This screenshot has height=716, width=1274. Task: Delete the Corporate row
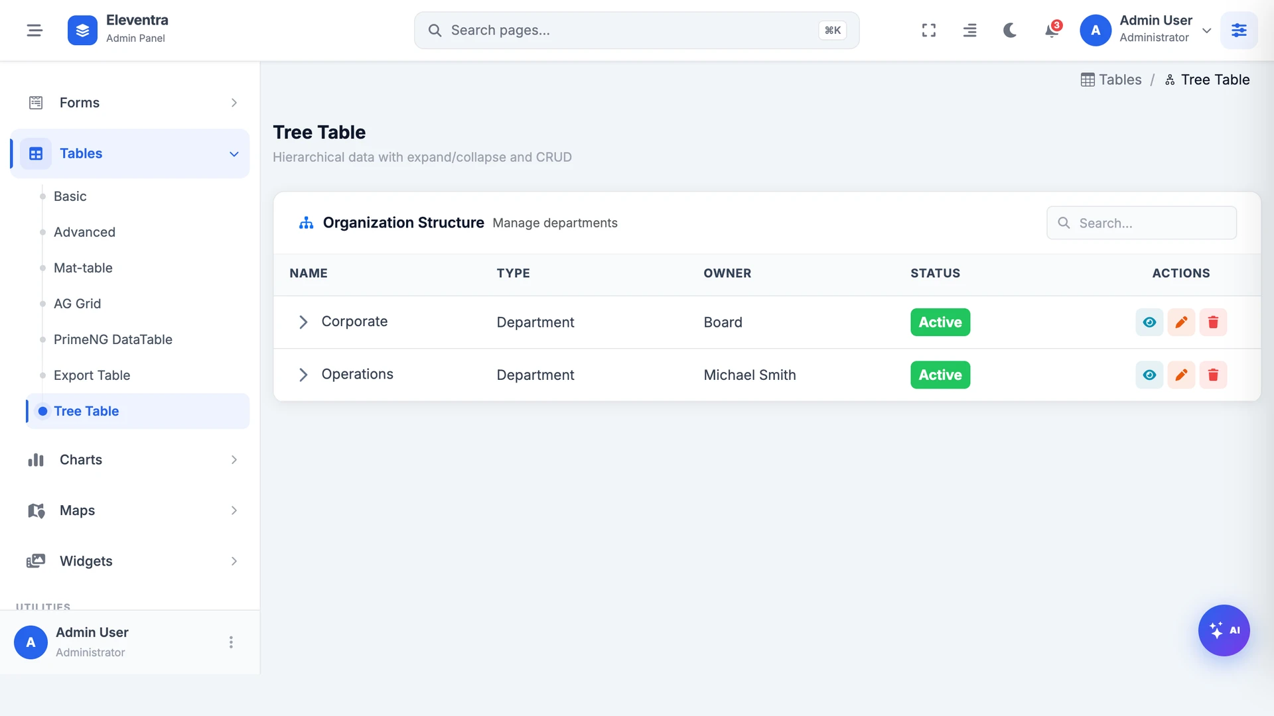(1213, 322)
